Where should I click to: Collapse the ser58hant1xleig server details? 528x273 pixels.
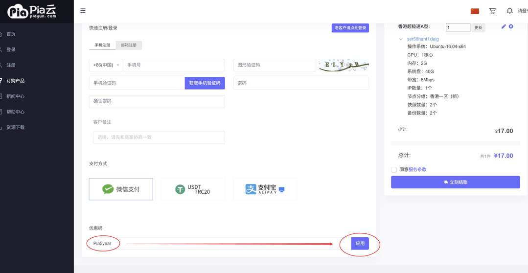tap(401, 39)
